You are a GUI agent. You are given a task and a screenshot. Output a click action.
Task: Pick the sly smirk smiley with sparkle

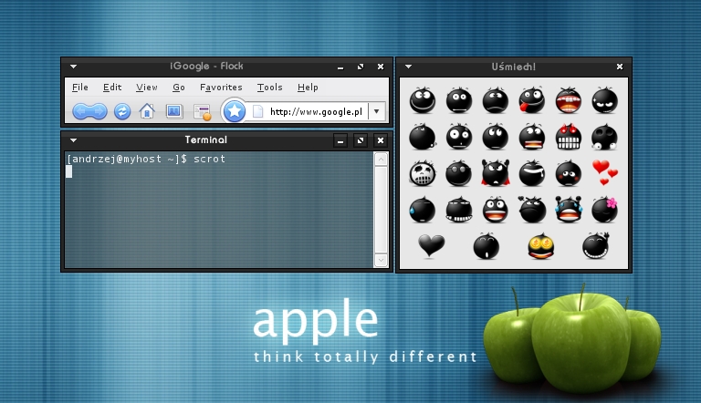pyautogui.click(x=604, y=100)
